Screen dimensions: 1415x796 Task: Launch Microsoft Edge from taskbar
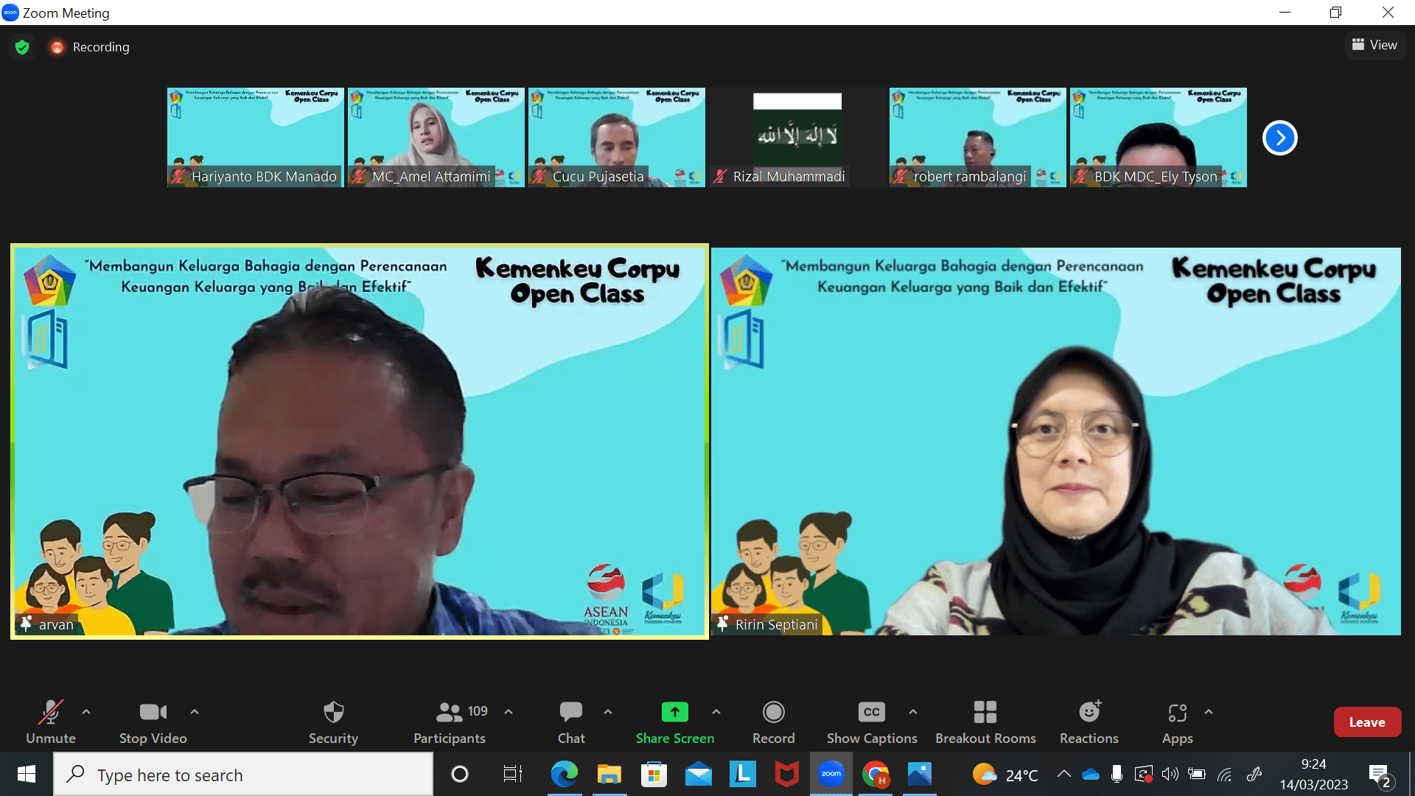565,775
